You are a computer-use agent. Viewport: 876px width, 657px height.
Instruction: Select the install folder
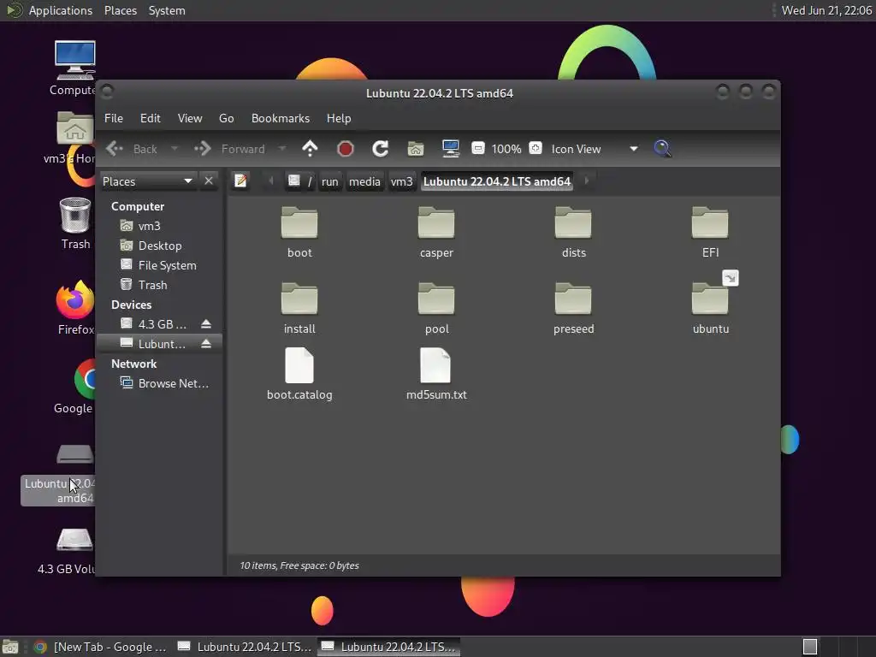299,308
